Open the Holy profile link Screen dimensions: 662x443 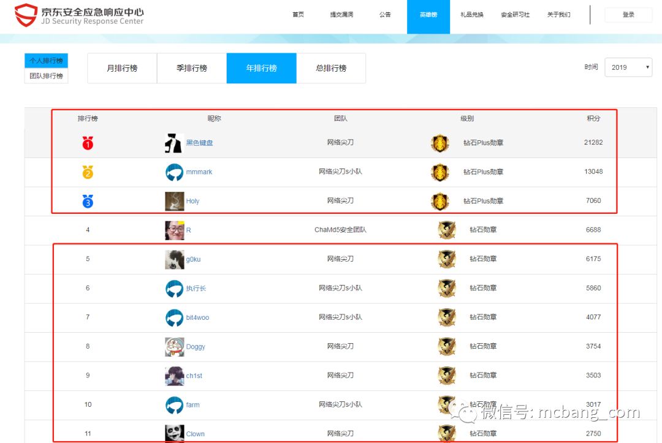tap(192, 201)
